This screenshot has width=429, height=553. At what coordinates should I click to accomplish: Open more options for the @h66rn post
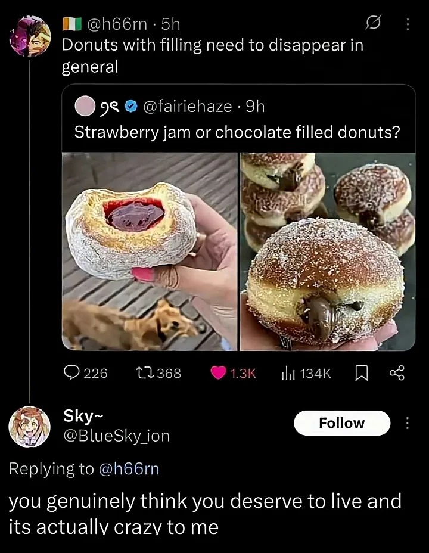coord(408,24)
